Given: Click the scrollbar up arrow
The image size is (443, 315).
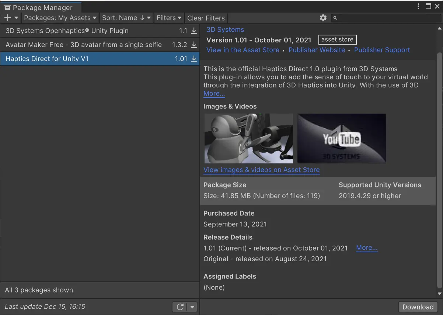Looking at the screenshot, I should 439,28.
